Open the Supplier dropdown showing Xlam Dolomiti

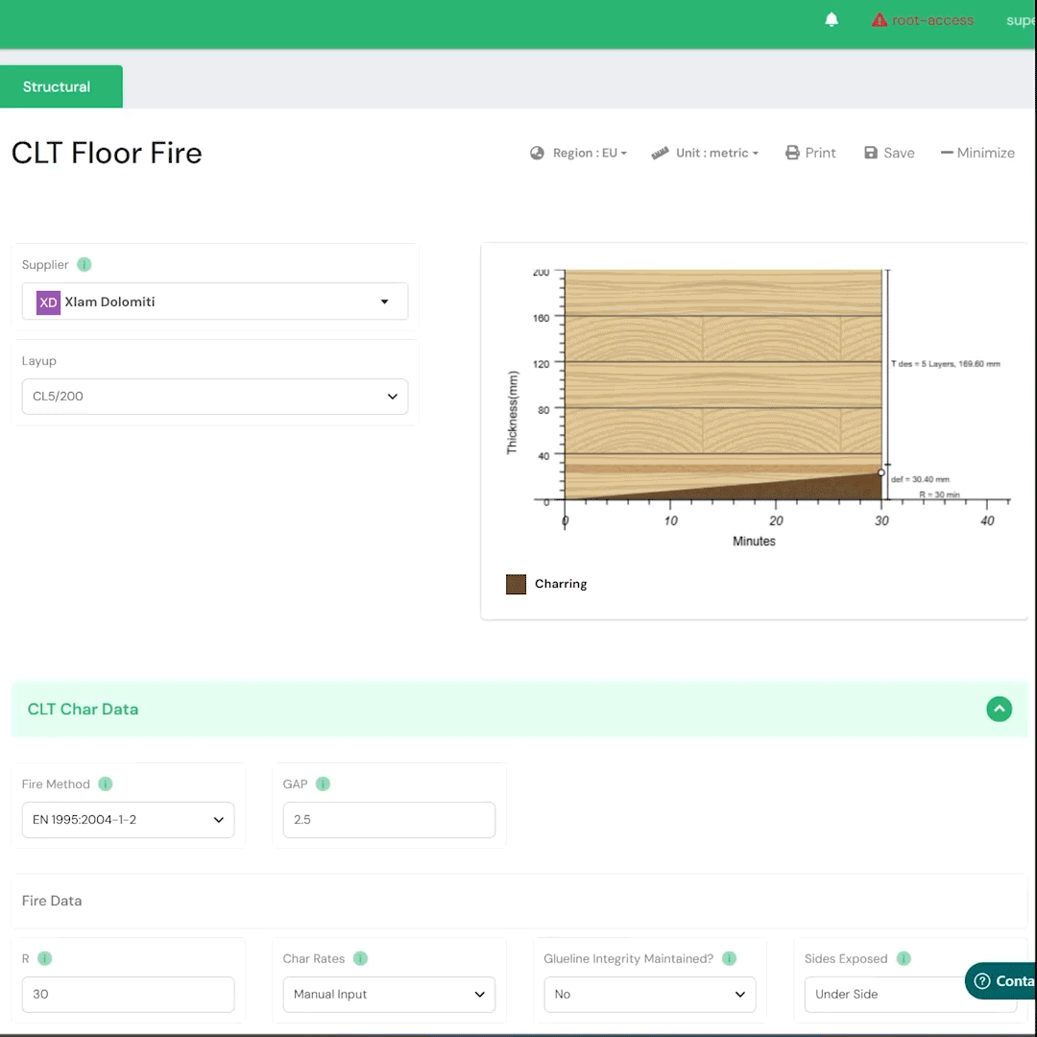pos(215,301)
